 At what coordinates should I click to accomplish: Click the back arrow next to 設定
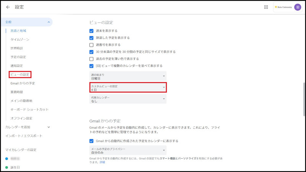coord(8,7)
